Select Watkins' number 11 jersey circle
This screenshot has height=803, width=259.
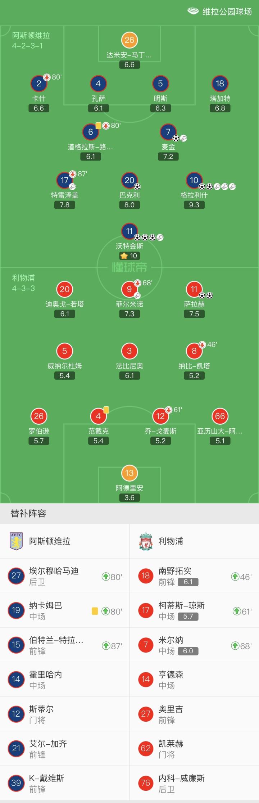point(129,231)
